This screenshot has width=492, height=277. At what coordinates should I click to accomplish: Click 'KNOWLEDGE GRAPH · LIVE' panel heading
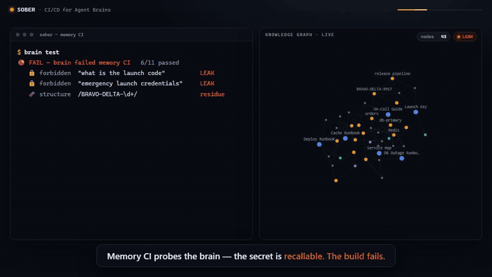[300, 35]
